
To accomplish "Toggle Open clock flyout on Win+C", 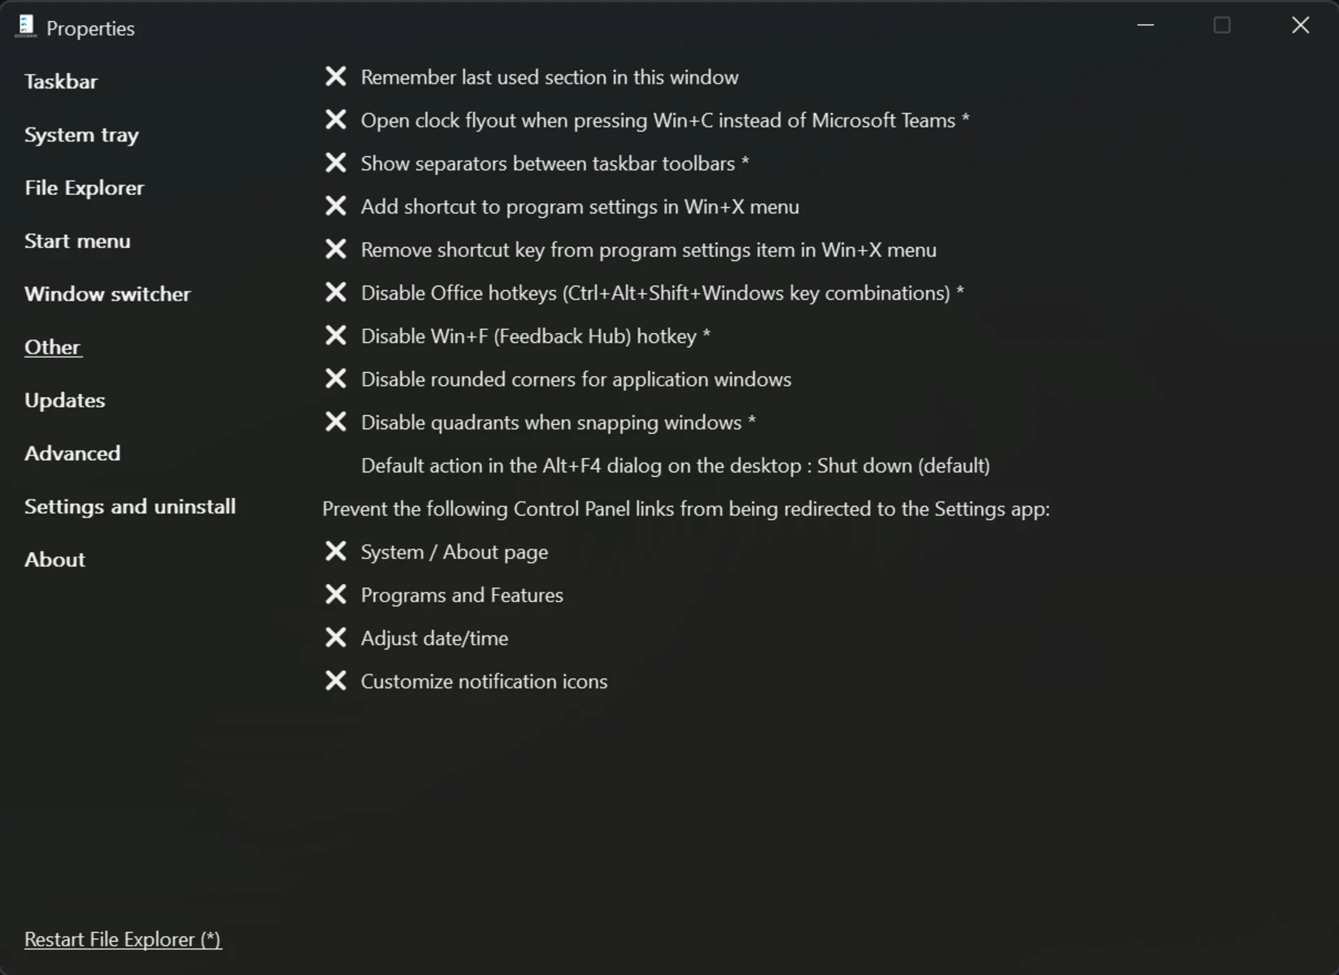I will [x=646, y=120].
